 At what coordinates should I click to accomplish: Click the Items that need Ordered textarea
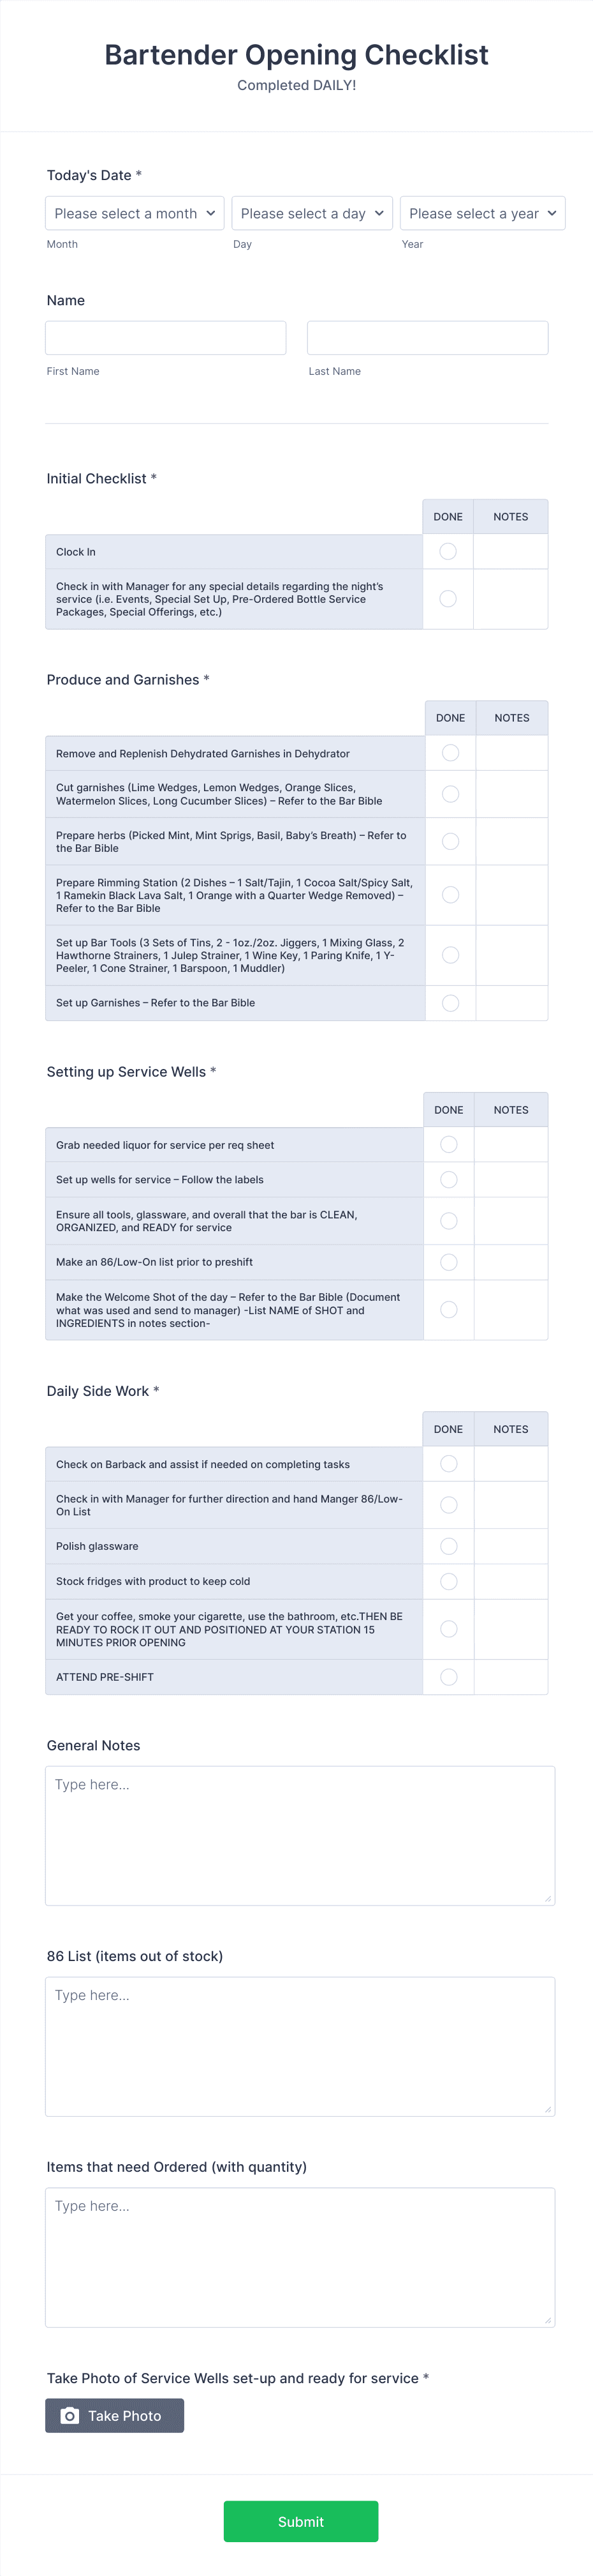coord(300,2257)
